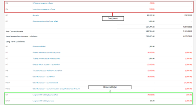Open Other loans due > 1 year b/fwd
Screen dimensions: 196x105
tap(44, 77)
